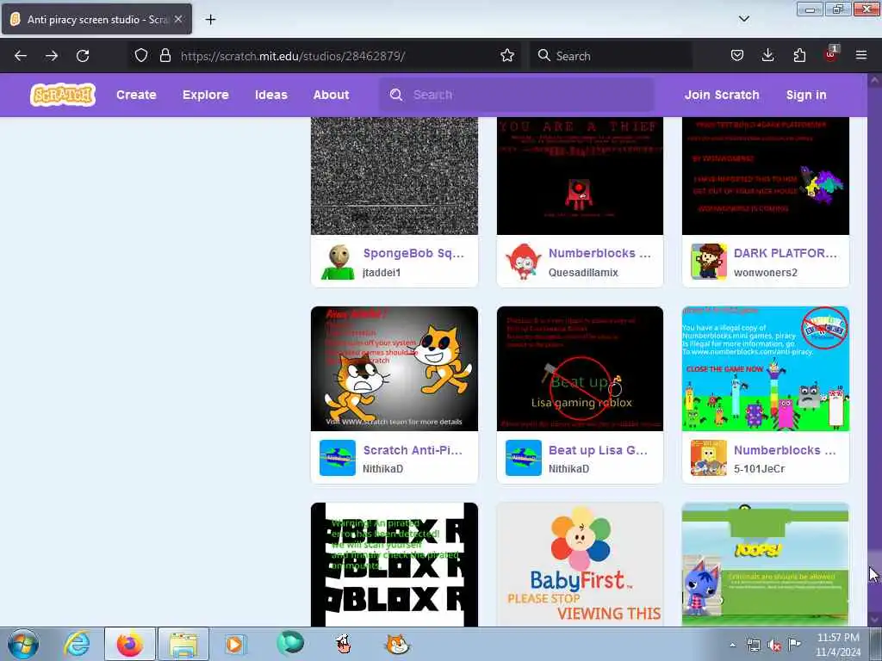Open the Windows Start orb

pyautogui.click(x=23, y=644)
